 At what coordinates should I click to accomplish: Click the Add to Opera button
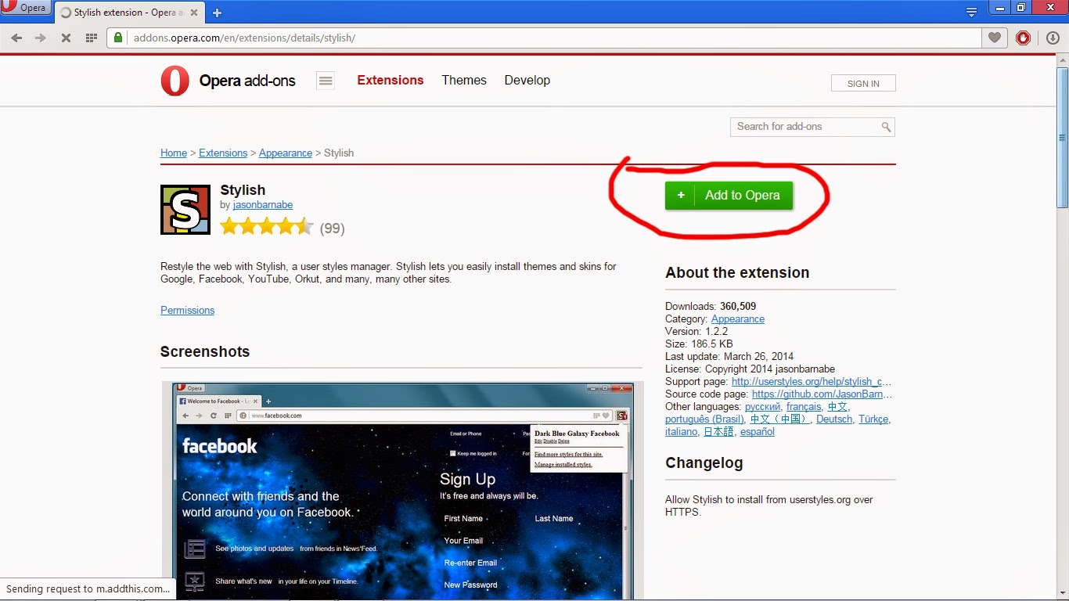pos(729,196)
